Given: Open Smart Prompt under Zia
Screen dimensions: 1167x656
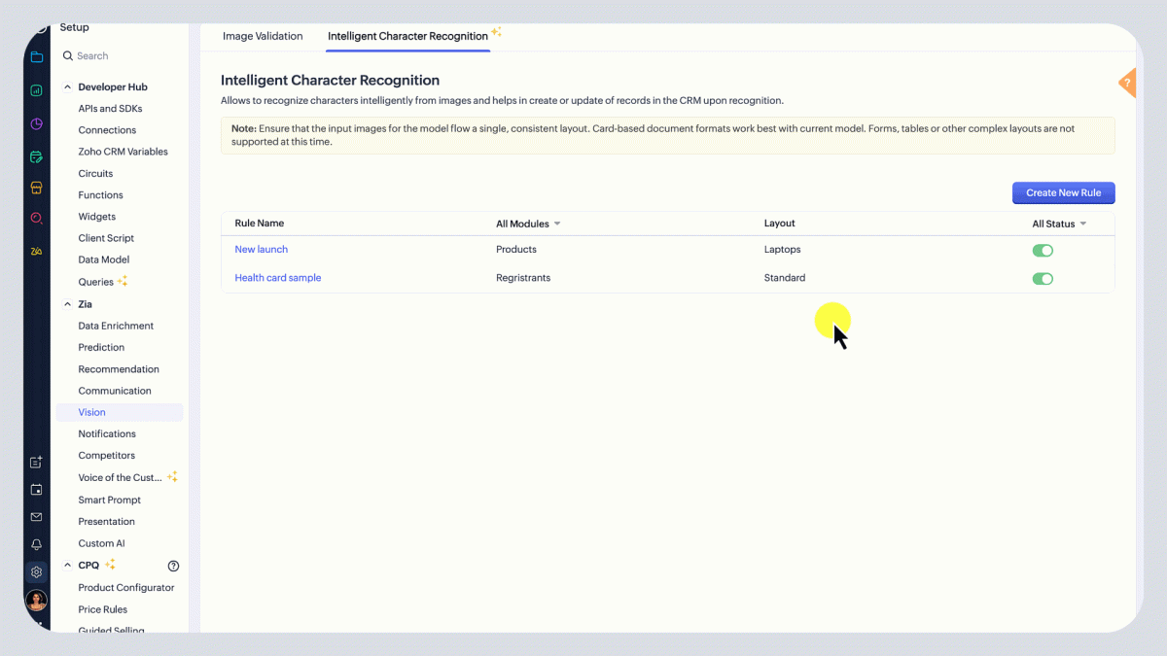Looking at the screenshot, I should 109,500.
